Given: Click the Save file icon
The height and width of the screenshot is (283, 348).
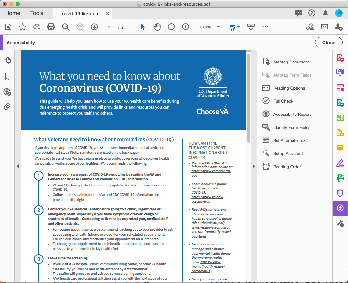Looking at the screenshot, I should 8,27.
